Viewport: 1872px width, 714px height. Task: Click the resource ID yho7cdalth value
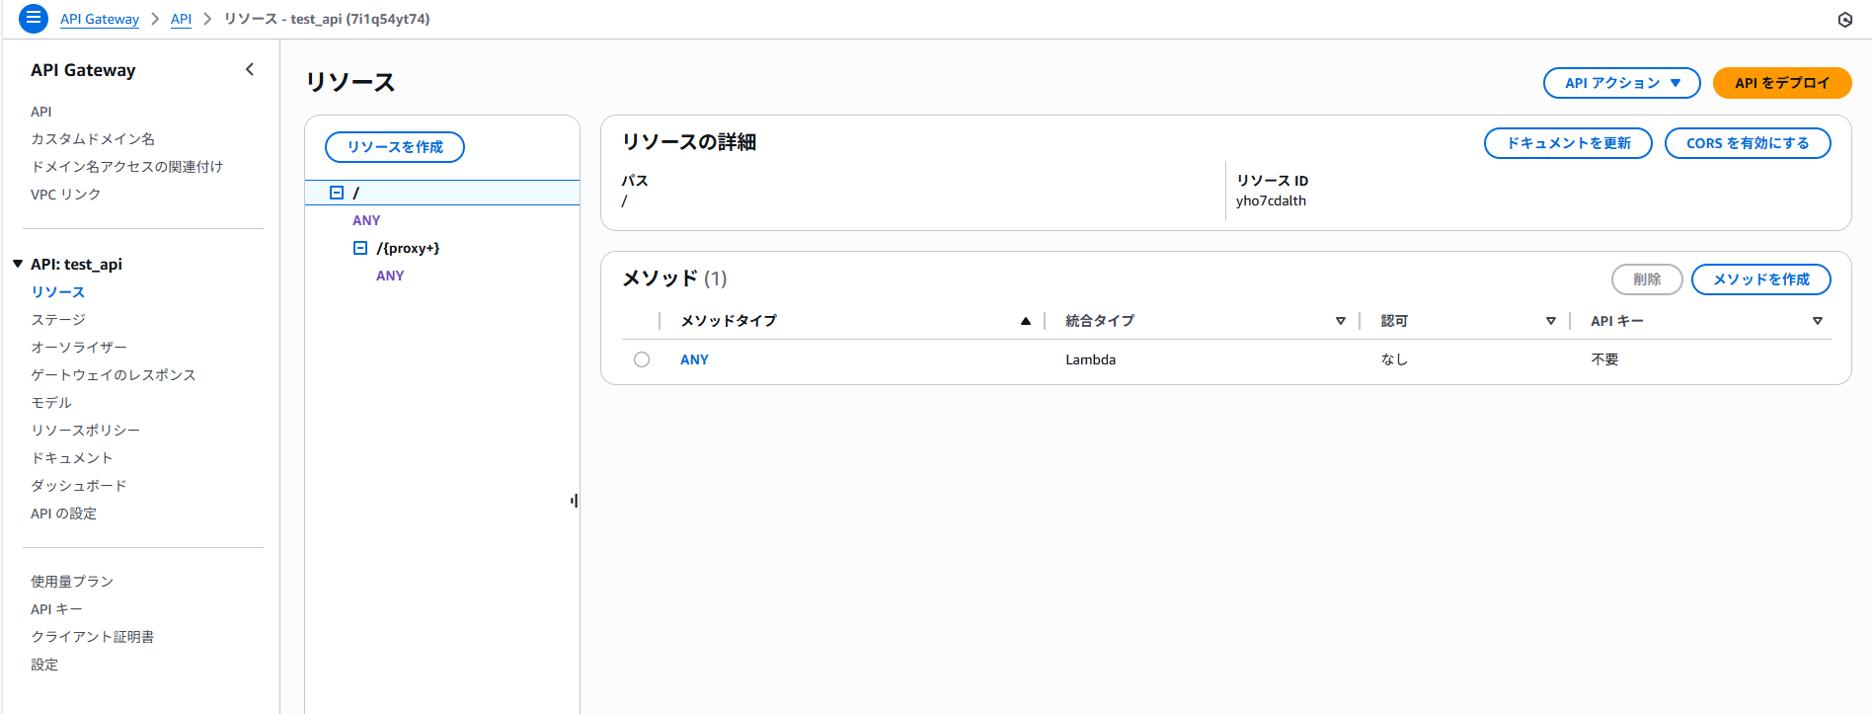click(1271, 200)
